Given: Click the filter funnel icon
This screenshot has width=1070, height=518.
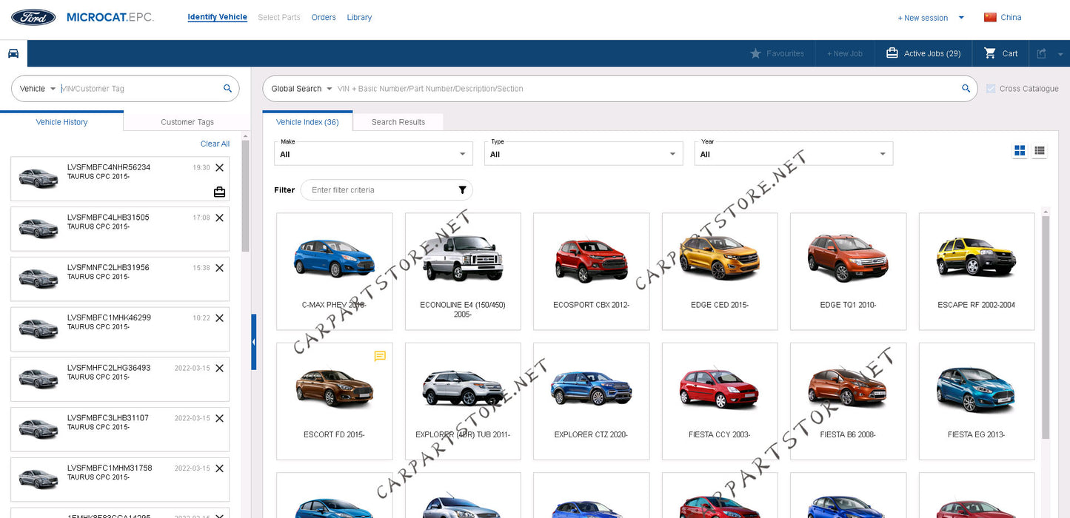Looking at the screenshot, I should 462,190.
